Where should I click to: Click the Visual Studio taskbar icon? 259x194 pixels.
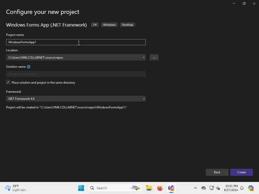[171, 188]
